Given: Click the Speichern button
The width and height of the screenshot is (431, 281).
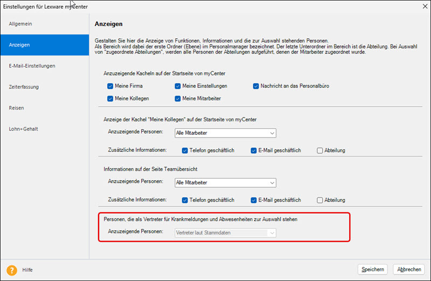Looking at the screenshot, I should (x=373, y=269).
